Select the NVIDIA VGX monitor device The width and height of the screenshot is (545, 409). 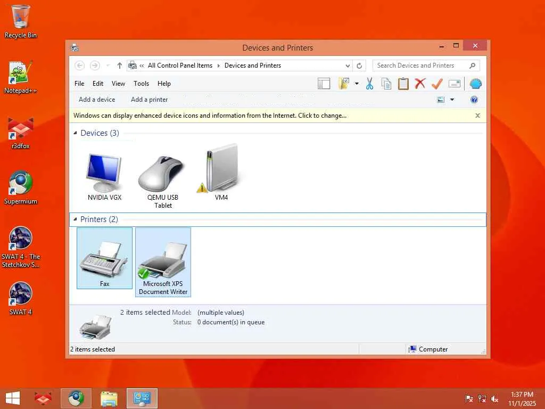(x=104, y=177)
